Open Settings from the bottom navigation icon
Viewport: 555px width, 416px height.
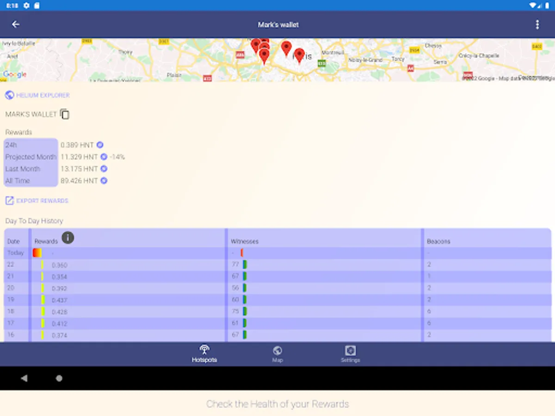[351, 350]
